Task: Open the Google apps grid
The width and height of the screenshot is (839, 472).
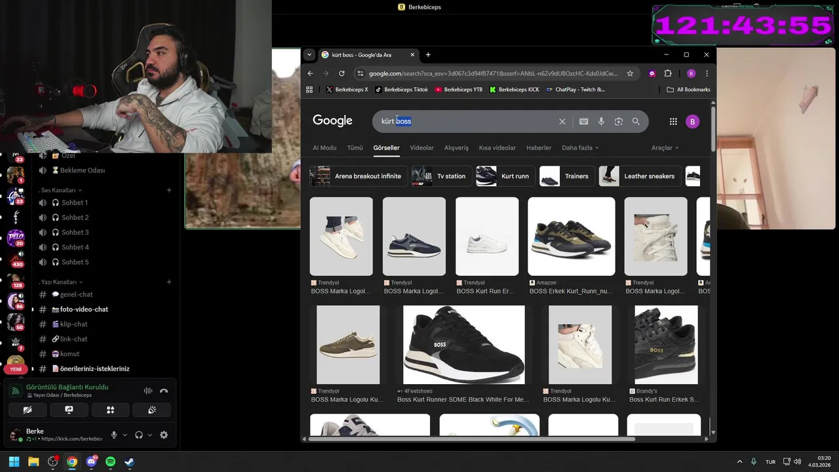Action: point(673,121)
